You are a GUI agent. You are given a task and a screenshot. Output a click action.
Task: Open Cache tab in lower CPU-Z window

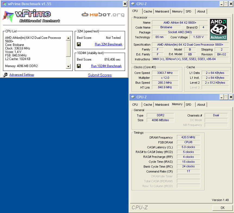pos(148,105)
